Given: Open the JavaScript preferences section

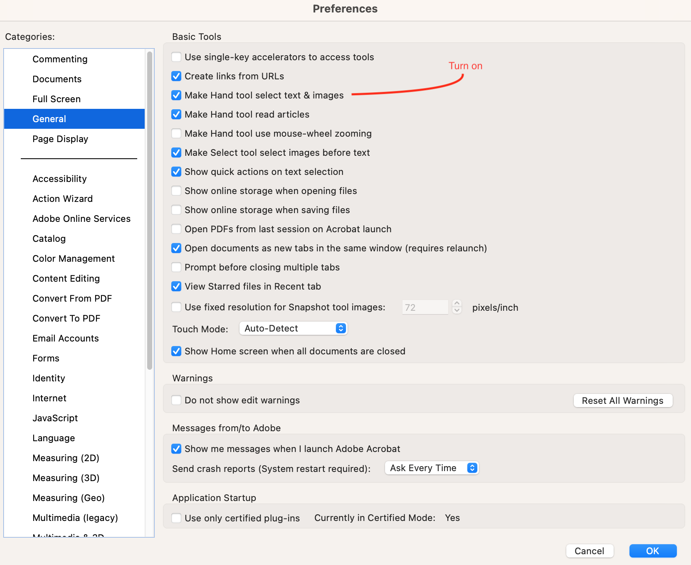Looking at the screenshot, I should coord(55,418).
